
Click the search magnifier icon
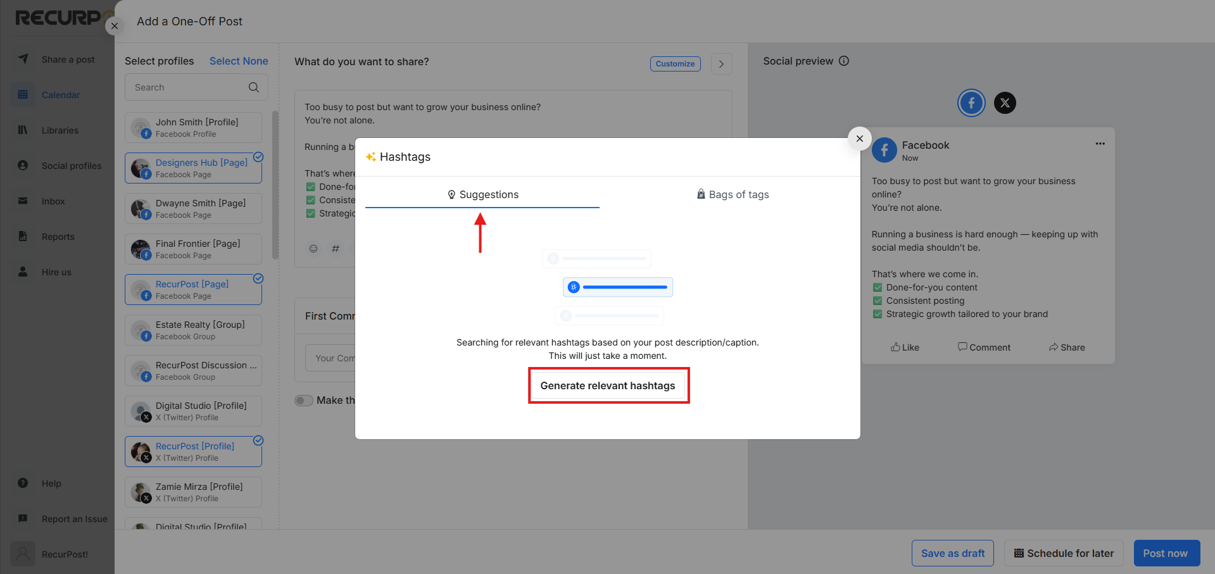(x=254, y=87)
